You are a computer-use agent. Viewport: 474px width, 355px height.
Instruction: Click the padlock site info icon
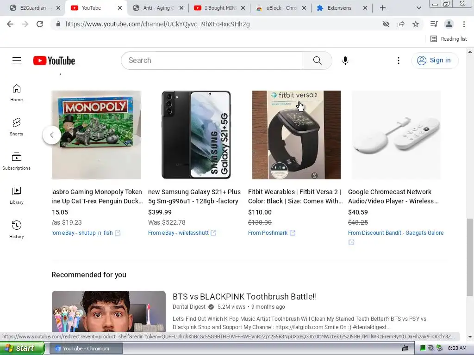58,24
